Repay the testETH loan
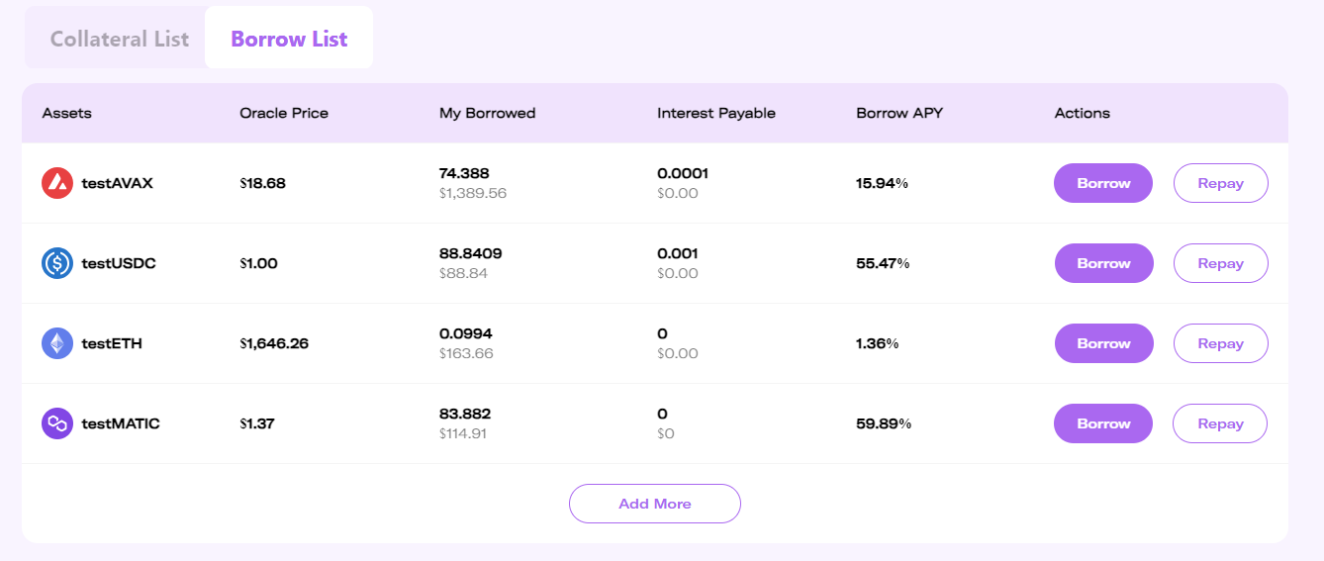1324x561 pixels. 1220,343
